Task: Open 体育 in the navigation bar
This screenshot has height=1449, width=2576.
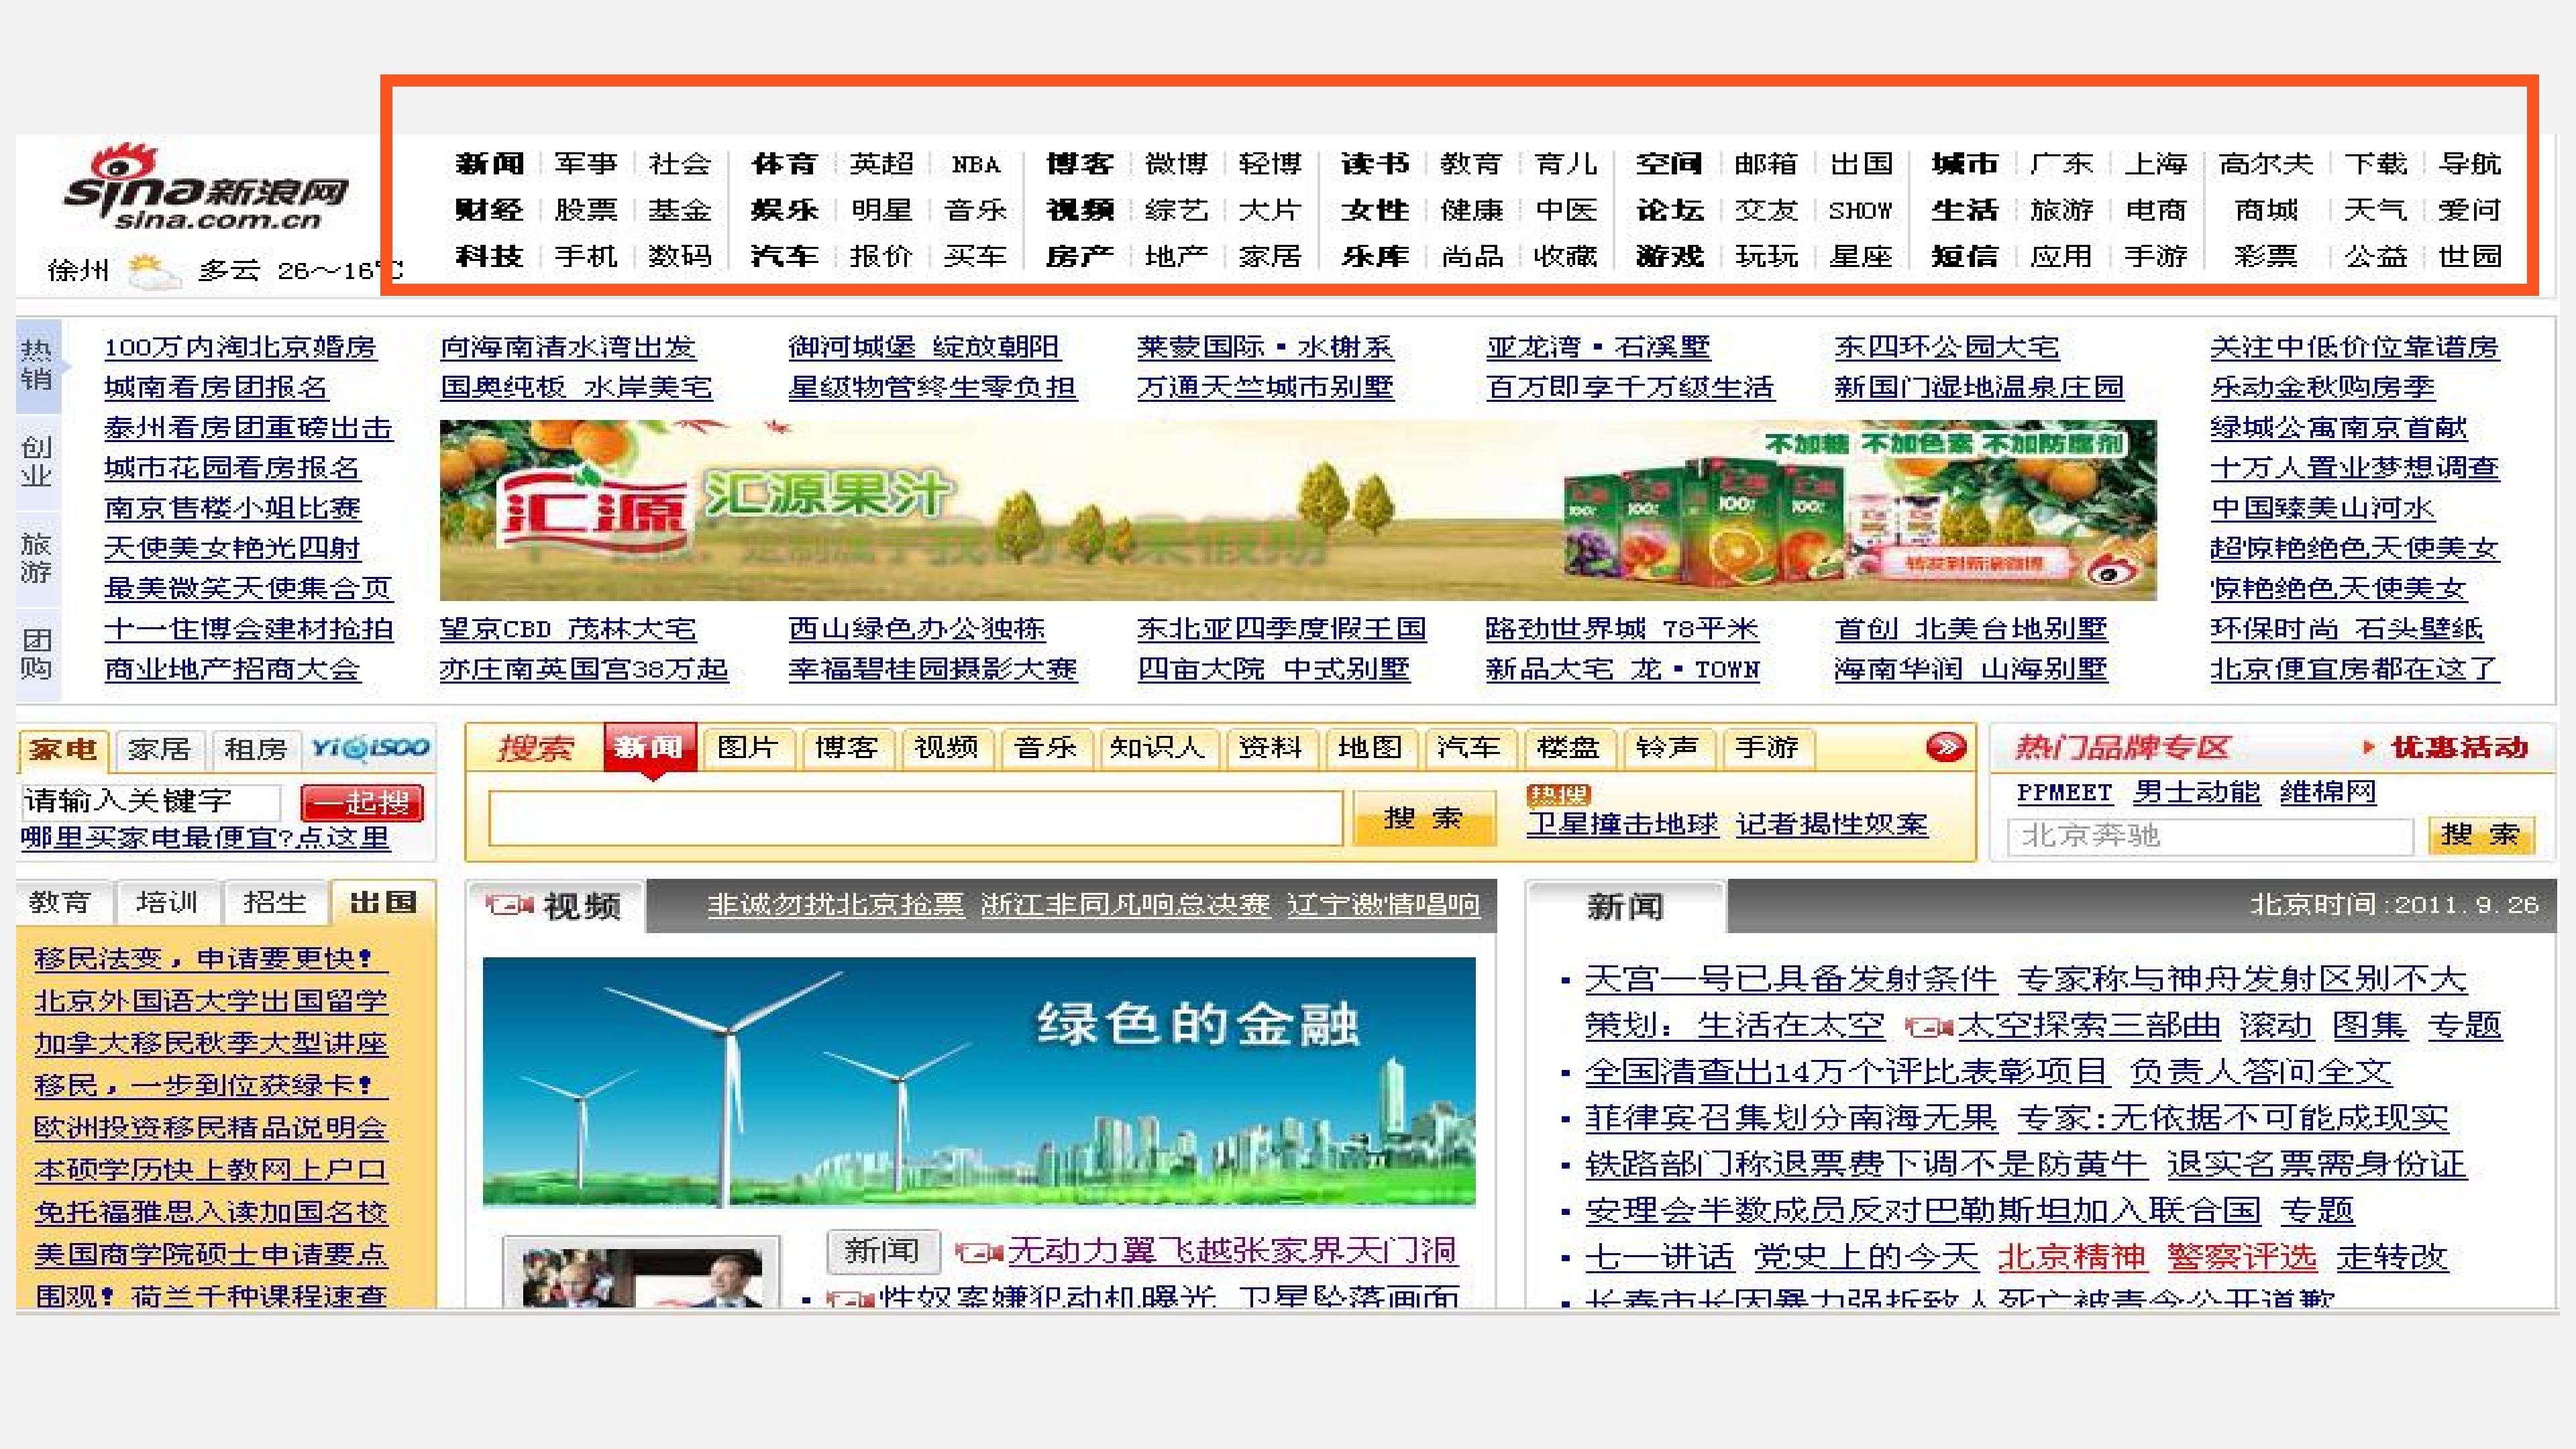Action: pyautogui.click(x=785, y=163)
